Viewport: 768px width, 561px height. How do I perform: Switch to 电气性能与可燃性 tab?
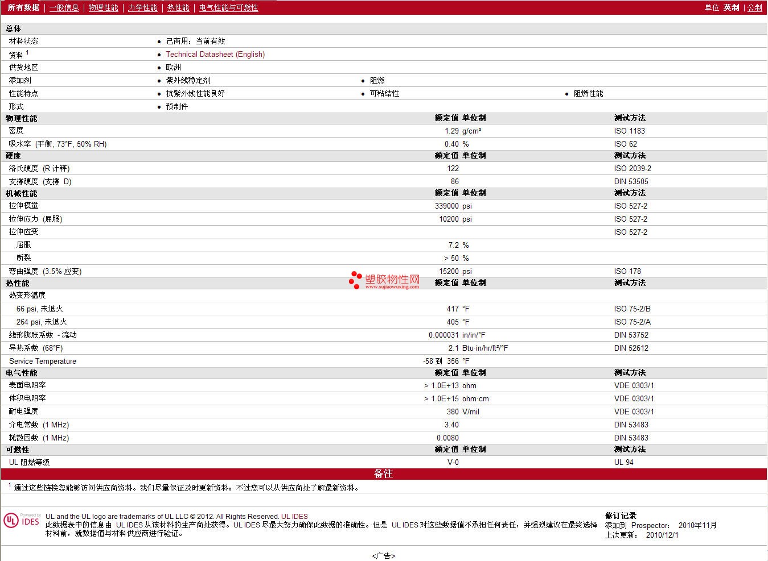[x=228, y=7]
